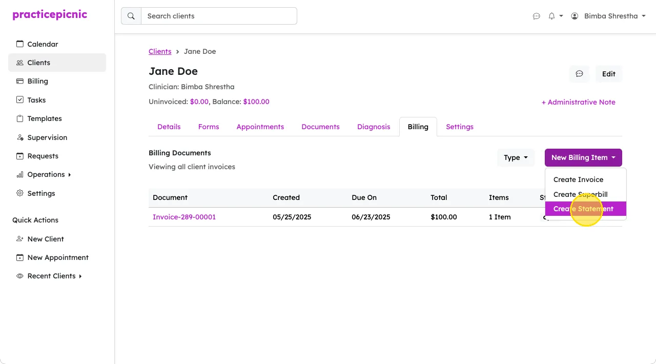Click the Billing sidebar icon
Screen dimensions: 656x364
click(x=20, y=81)
